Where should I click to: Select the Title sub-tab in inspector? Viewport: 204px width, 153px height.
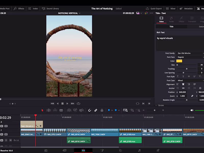tap(171, 27)
